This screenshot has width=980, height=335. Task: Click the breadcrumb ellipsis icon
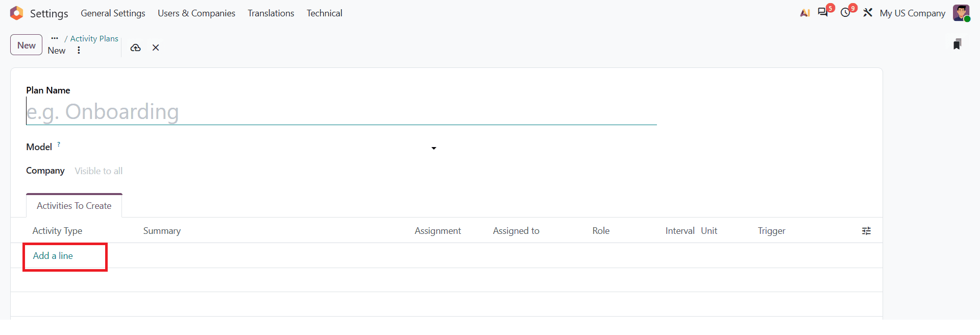pyautogui.click(x=55, y=38)
